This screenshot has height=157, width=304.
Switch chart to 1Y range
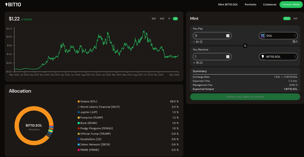(x=169, y=19)
